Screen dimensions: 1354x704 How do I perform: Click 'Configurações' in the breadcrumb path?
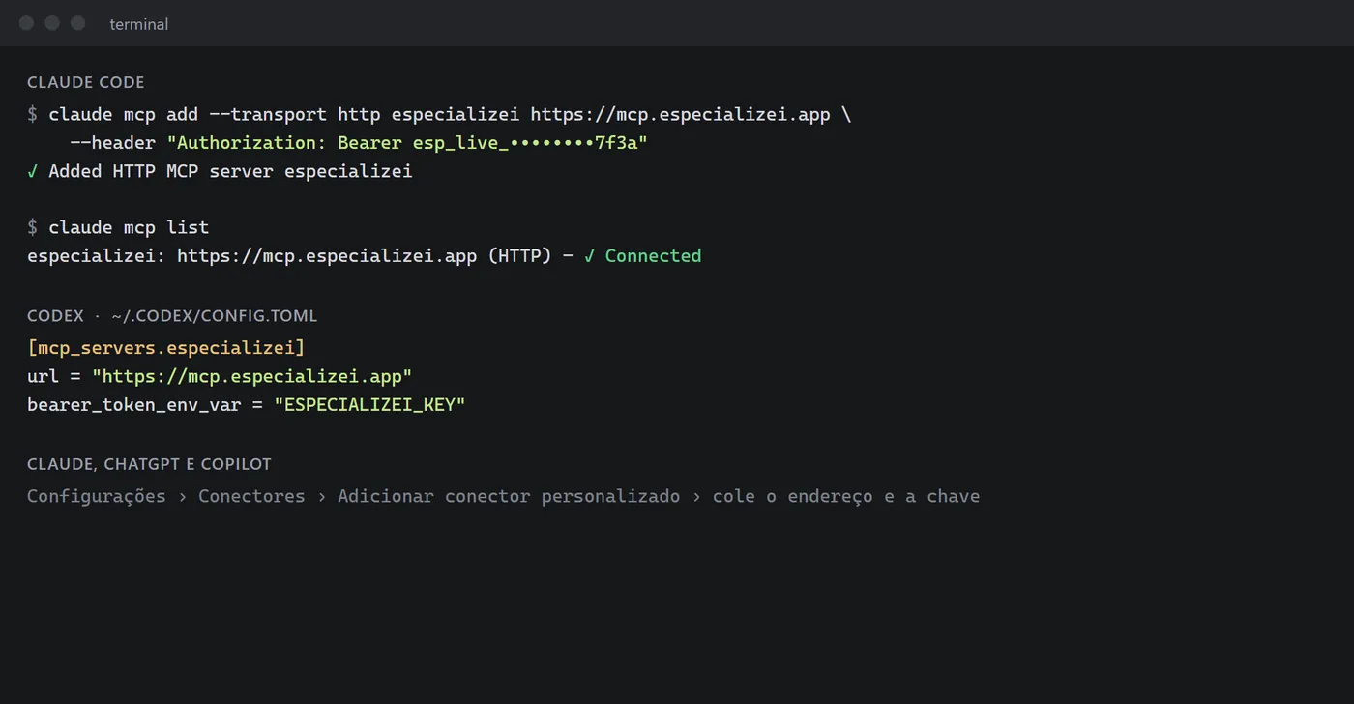click(97, 496)
